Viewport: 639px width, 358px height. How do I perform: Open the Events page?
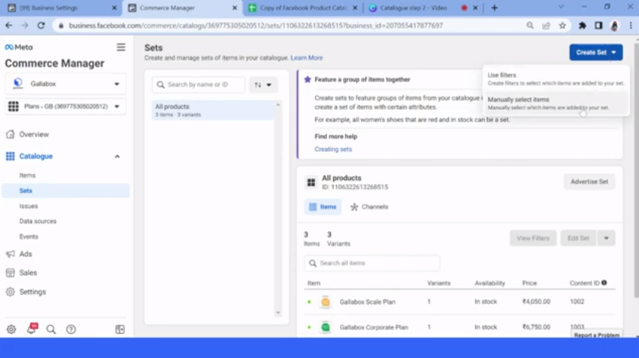coord(29,237)
